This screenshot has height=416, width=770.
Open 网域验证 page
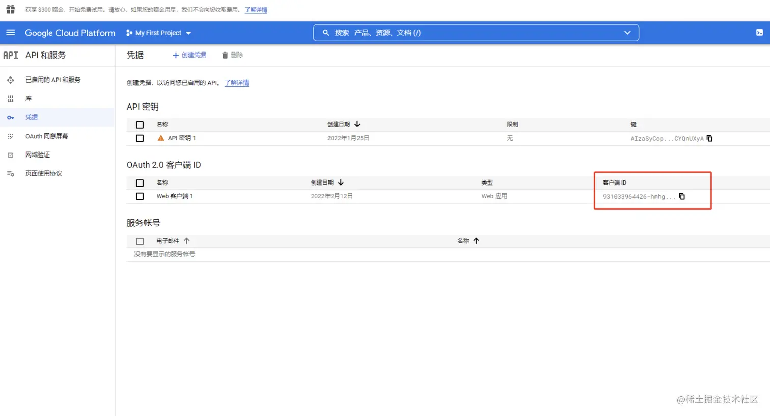point(38,155)
